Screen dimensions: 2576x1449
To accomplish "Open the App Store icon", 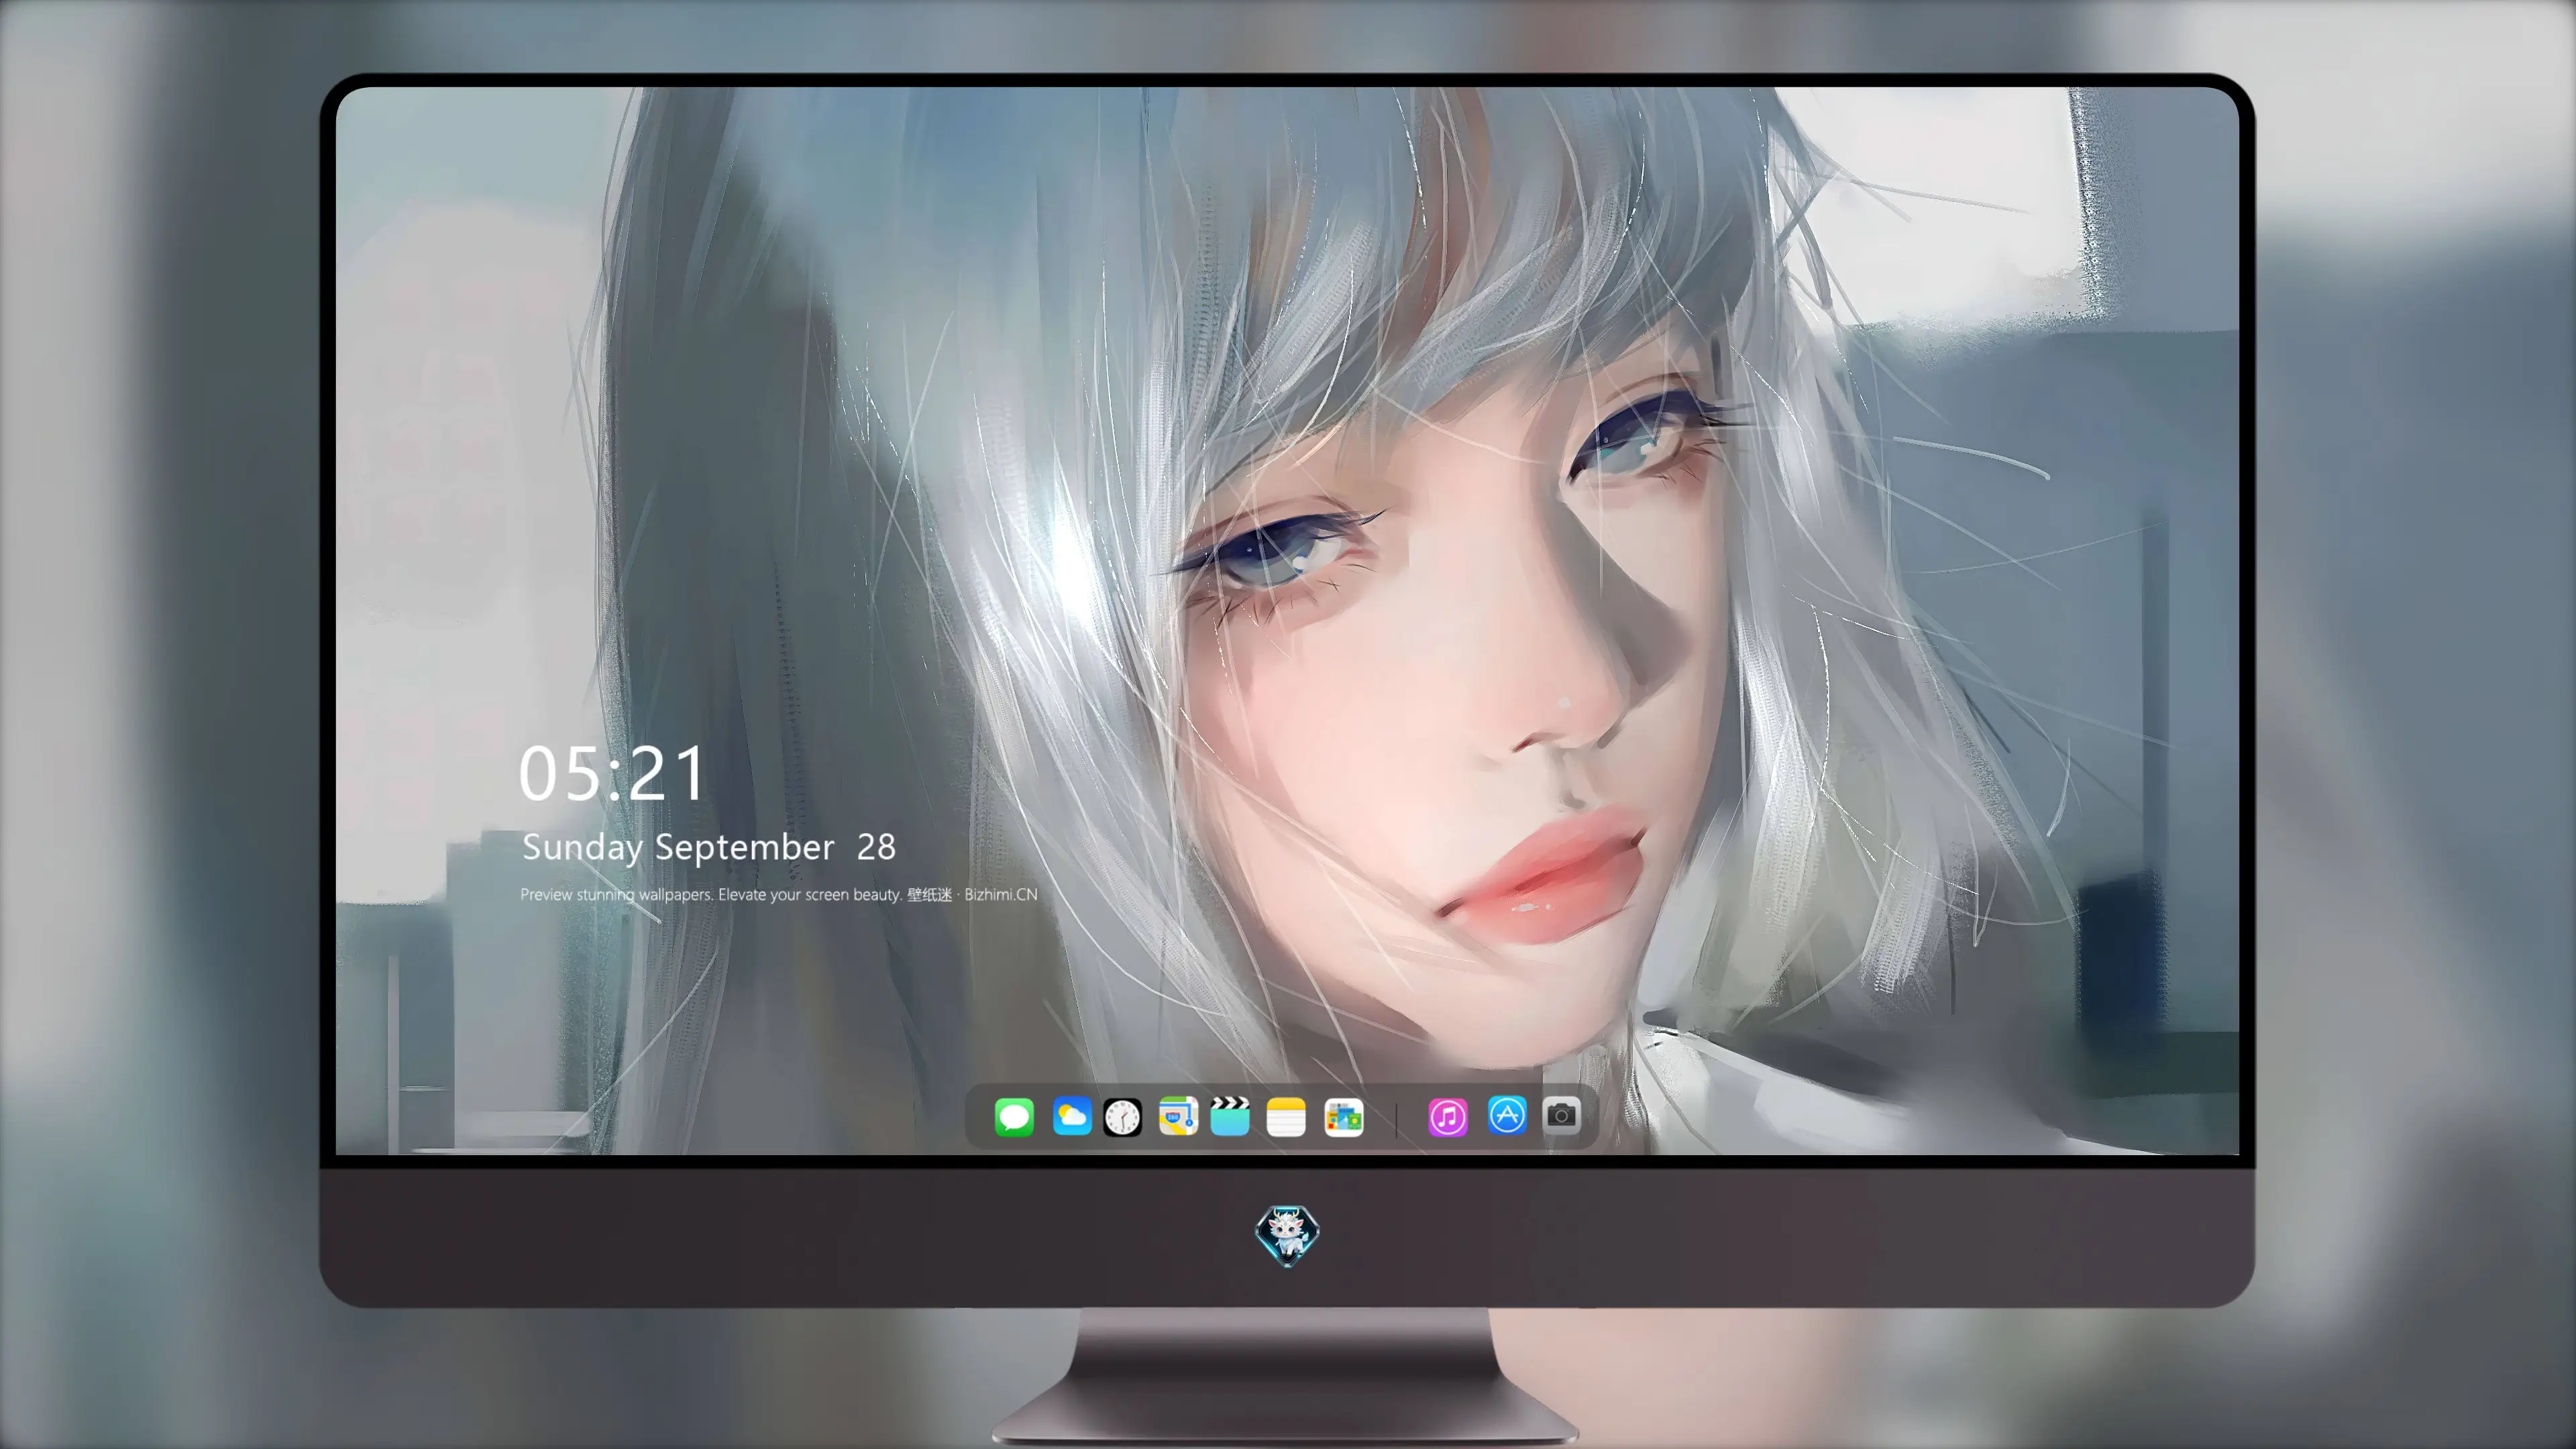I will (x=1507, y=1115).
